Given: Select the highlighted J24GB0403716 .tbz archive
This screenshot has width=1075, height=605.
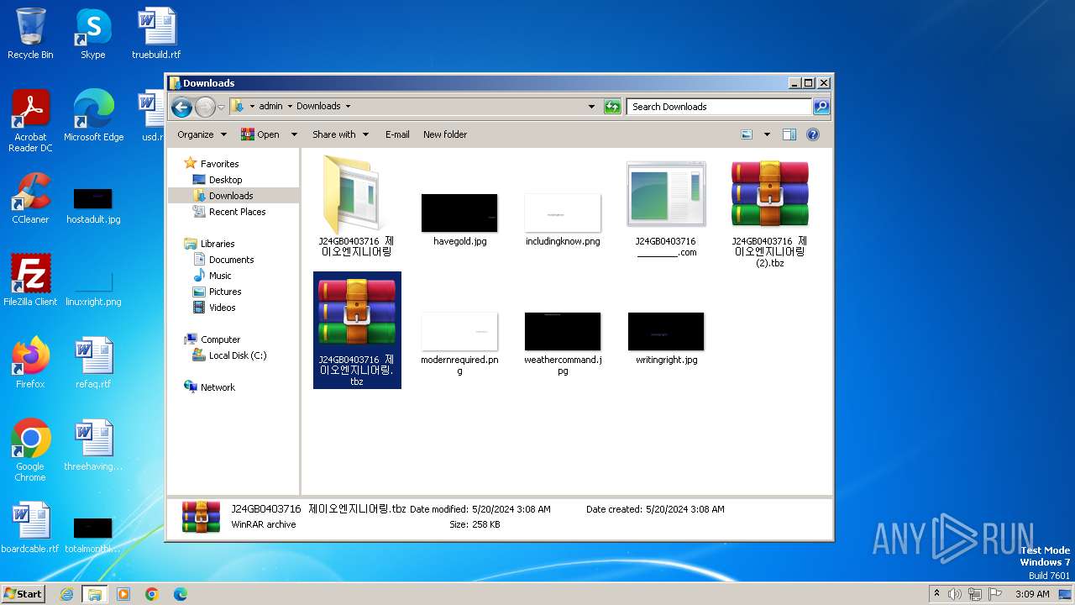Looking at the screenshot, I should coord(357,330).
